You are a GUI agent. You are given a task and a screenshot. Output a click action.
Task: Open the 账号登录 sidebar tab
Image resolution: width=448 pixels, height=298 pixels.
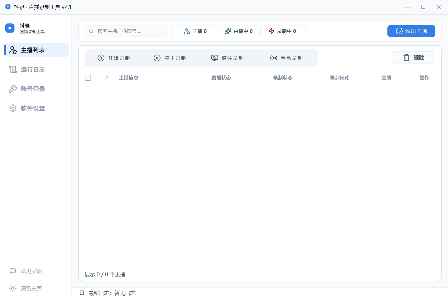pos(36,89)
